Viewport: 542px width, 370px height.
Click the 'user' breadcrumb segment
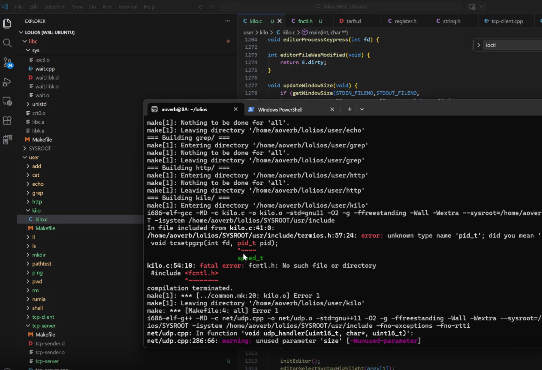point(248,33)
